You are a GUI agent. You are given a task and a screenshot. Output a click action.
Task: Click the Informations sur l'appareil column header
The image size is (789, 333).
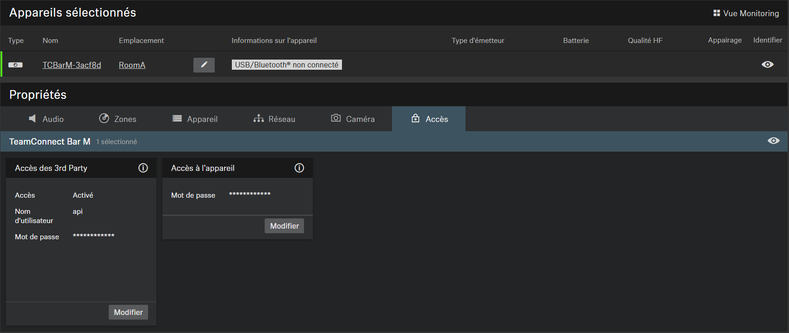(274, 41)
